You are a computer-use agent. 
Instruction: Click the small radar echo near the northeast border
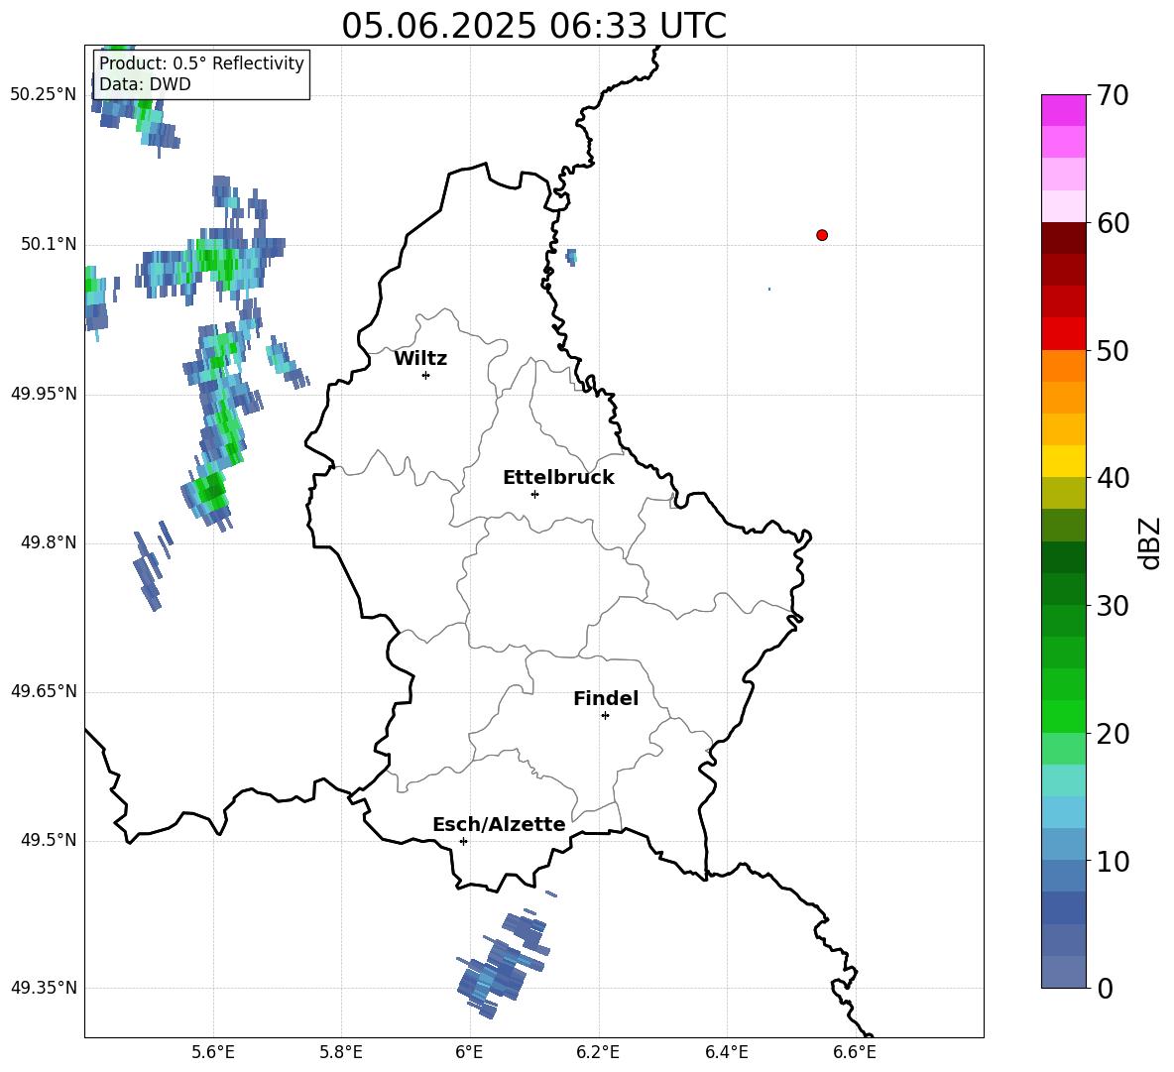tap(571, 257)
